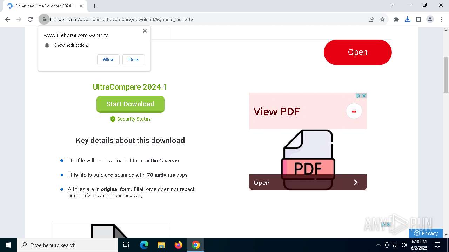The image size is (449, 252).
Task: Go forward with the browser arrow
Action: (19, 19)
